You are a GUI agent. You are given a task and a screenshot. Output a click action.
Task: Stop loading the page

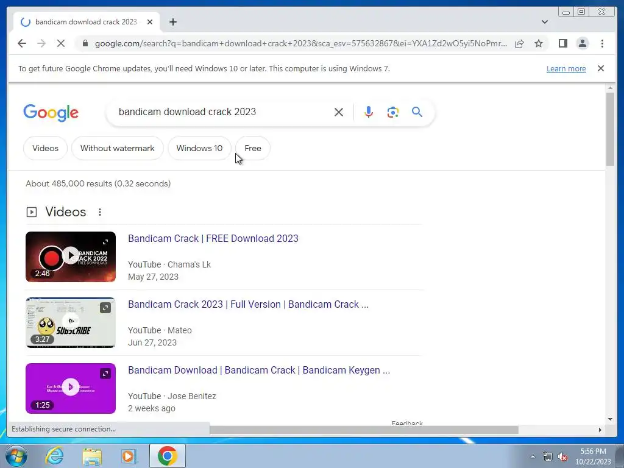[61, 43]
